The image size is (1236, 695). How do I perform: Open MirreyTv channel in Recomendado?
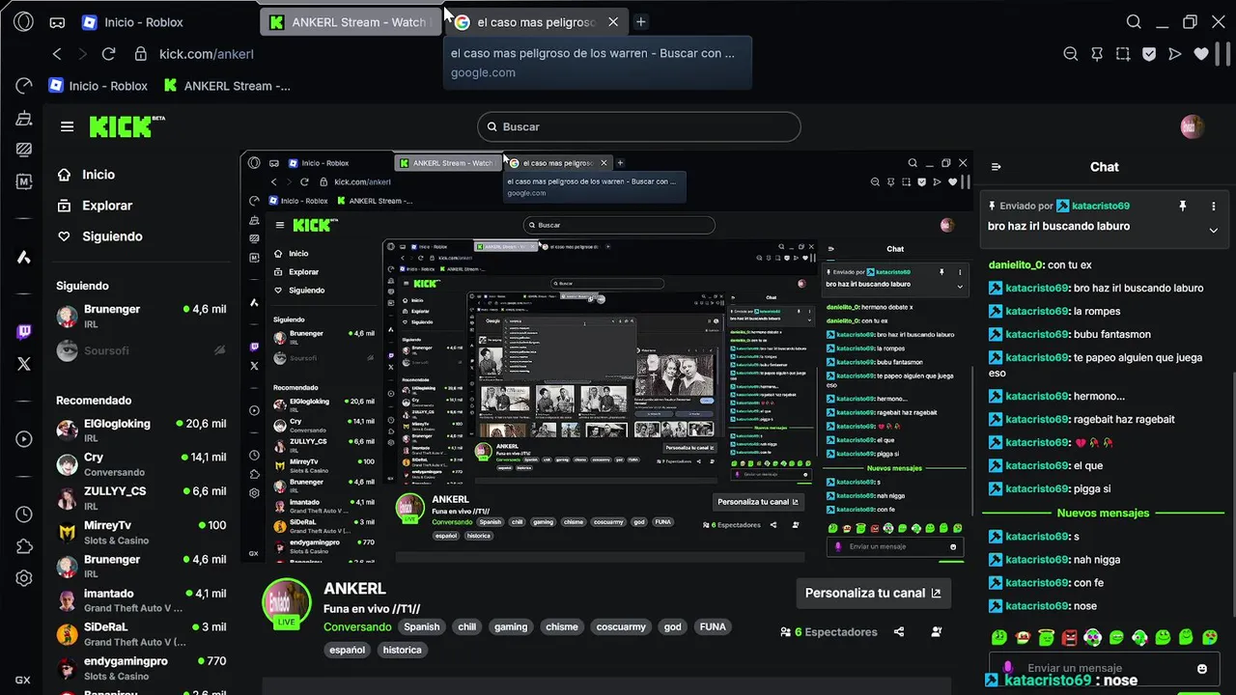(x=141, y=532)
